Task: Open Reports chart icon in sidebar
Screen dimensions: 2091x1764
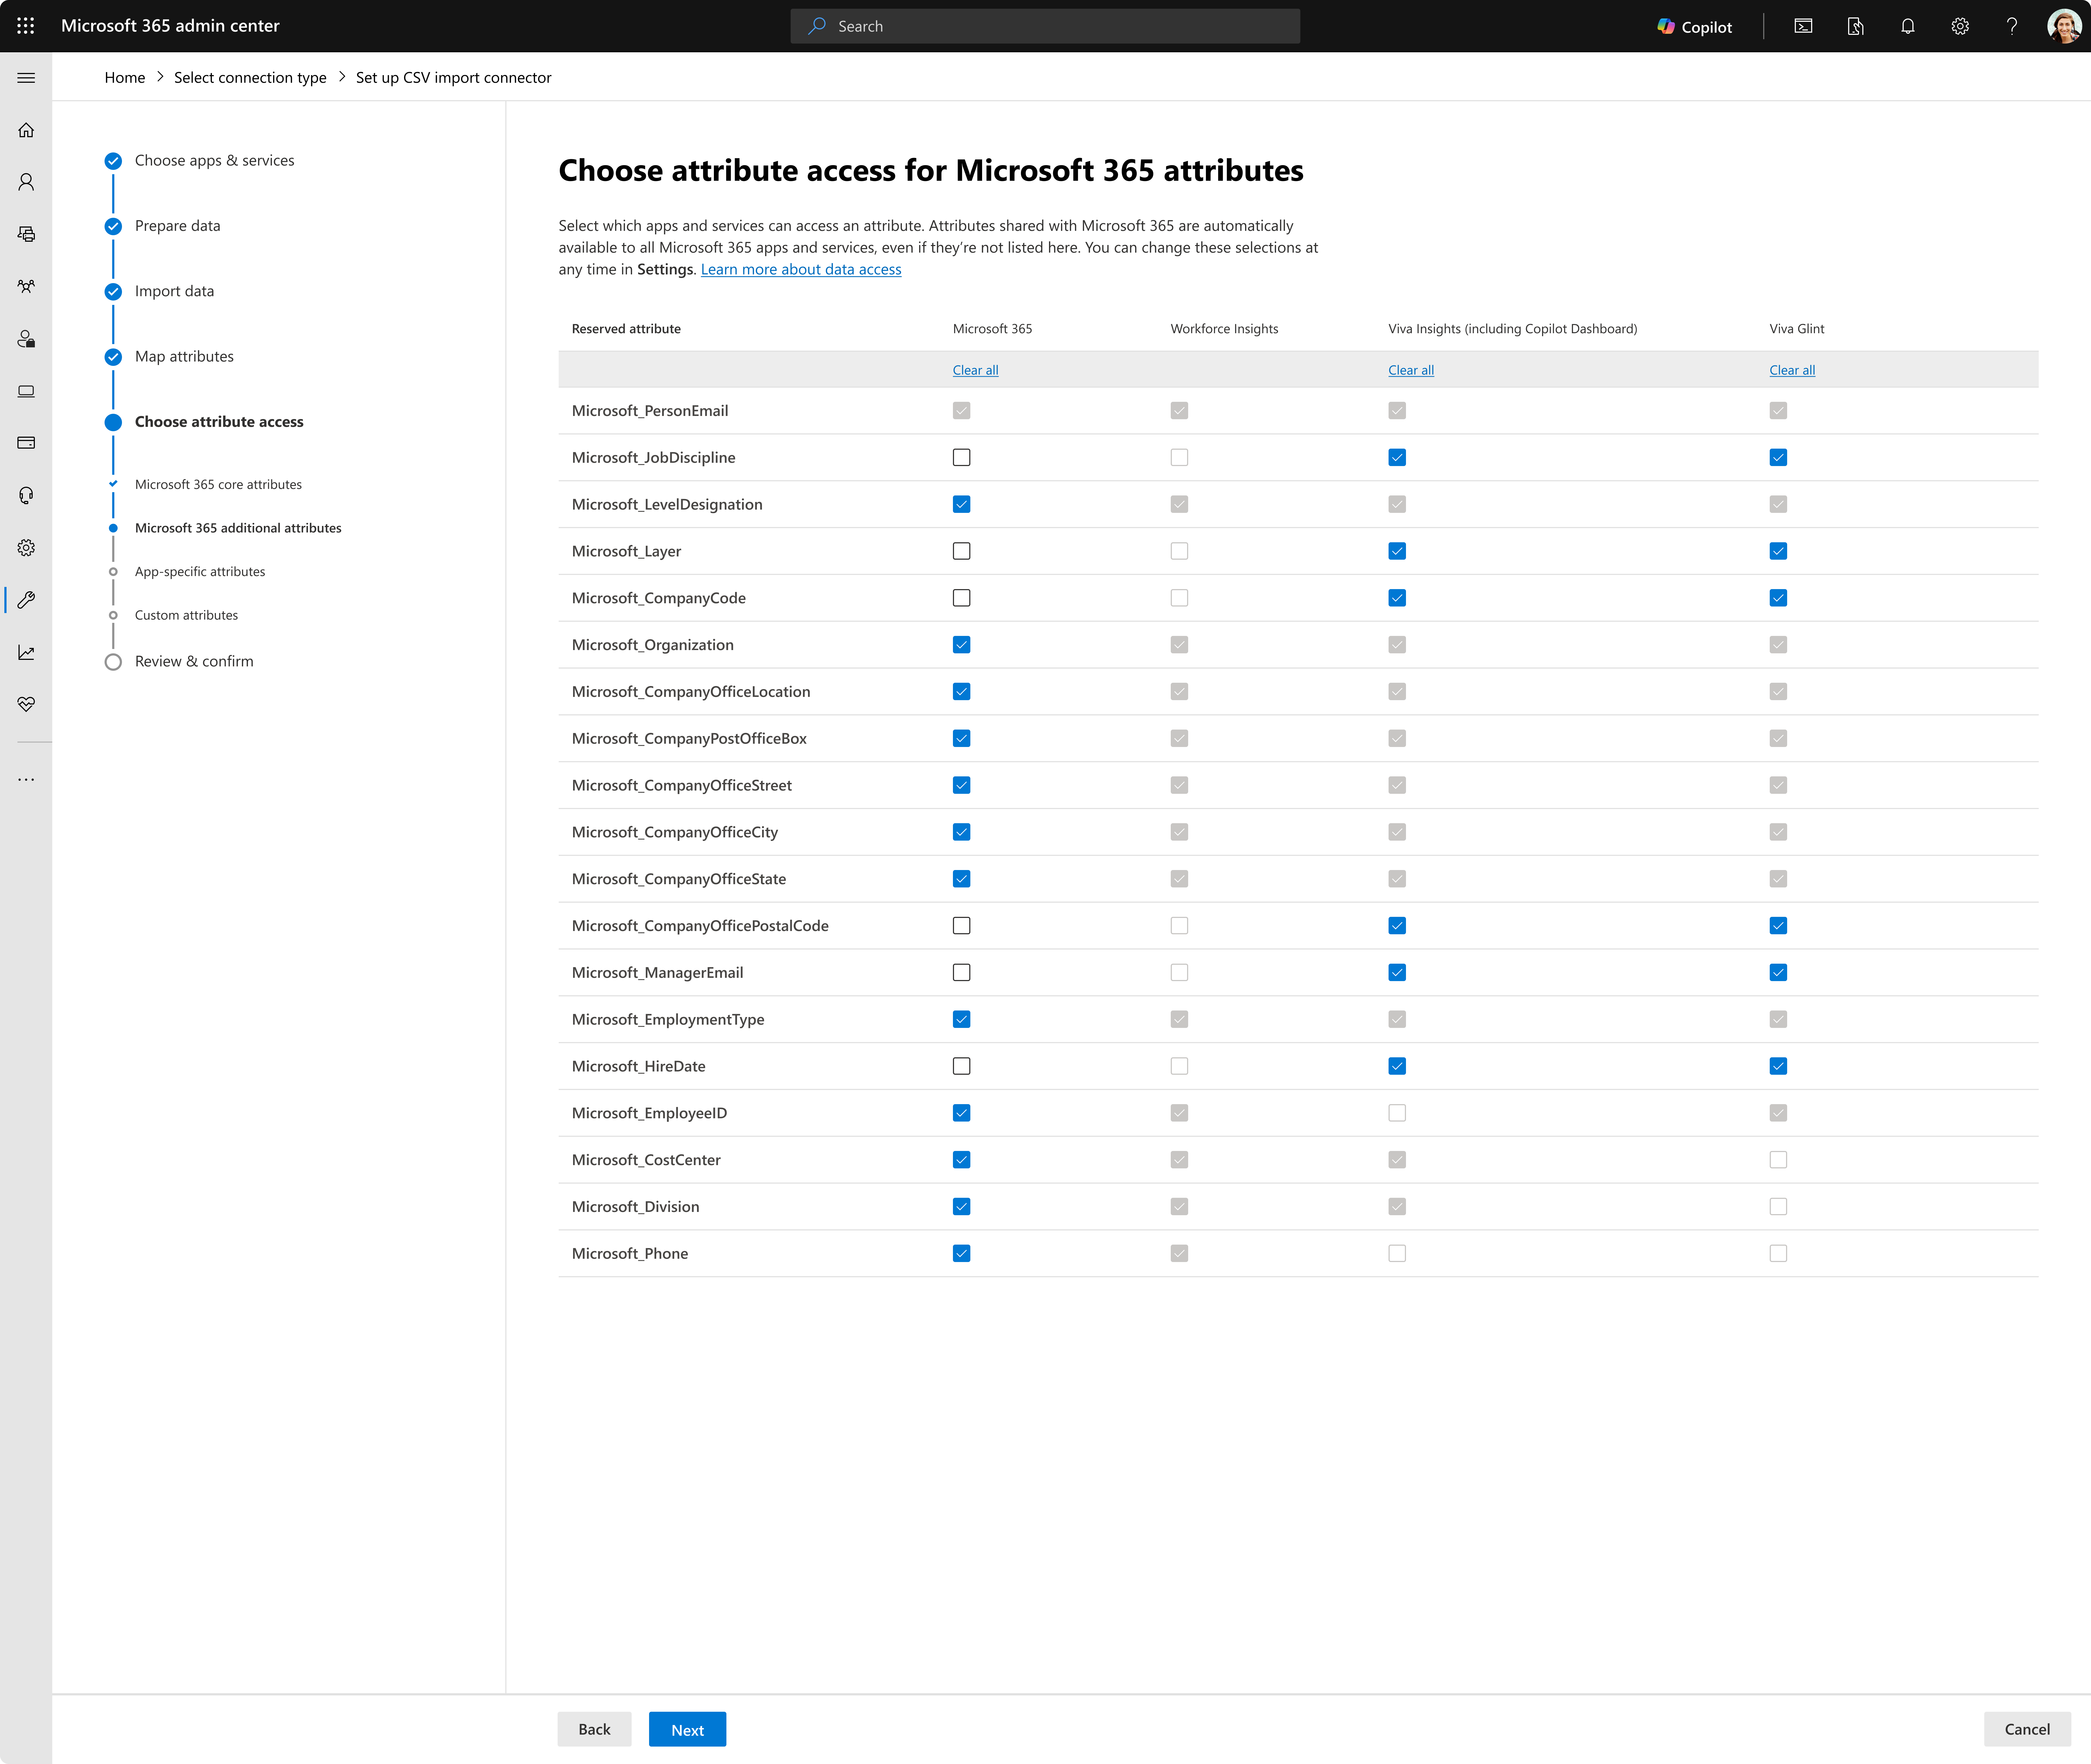Action: pyautogui.click(x=26, y=652)
